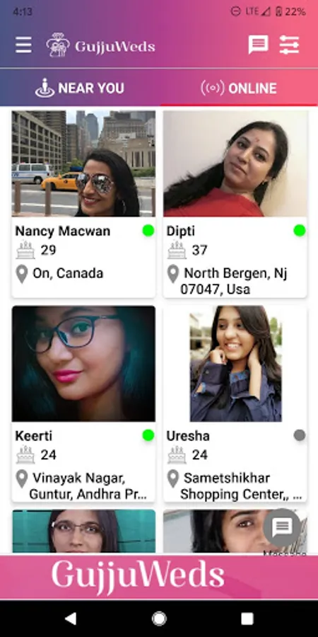Switch to the ONLINE tab

[239, 88]
